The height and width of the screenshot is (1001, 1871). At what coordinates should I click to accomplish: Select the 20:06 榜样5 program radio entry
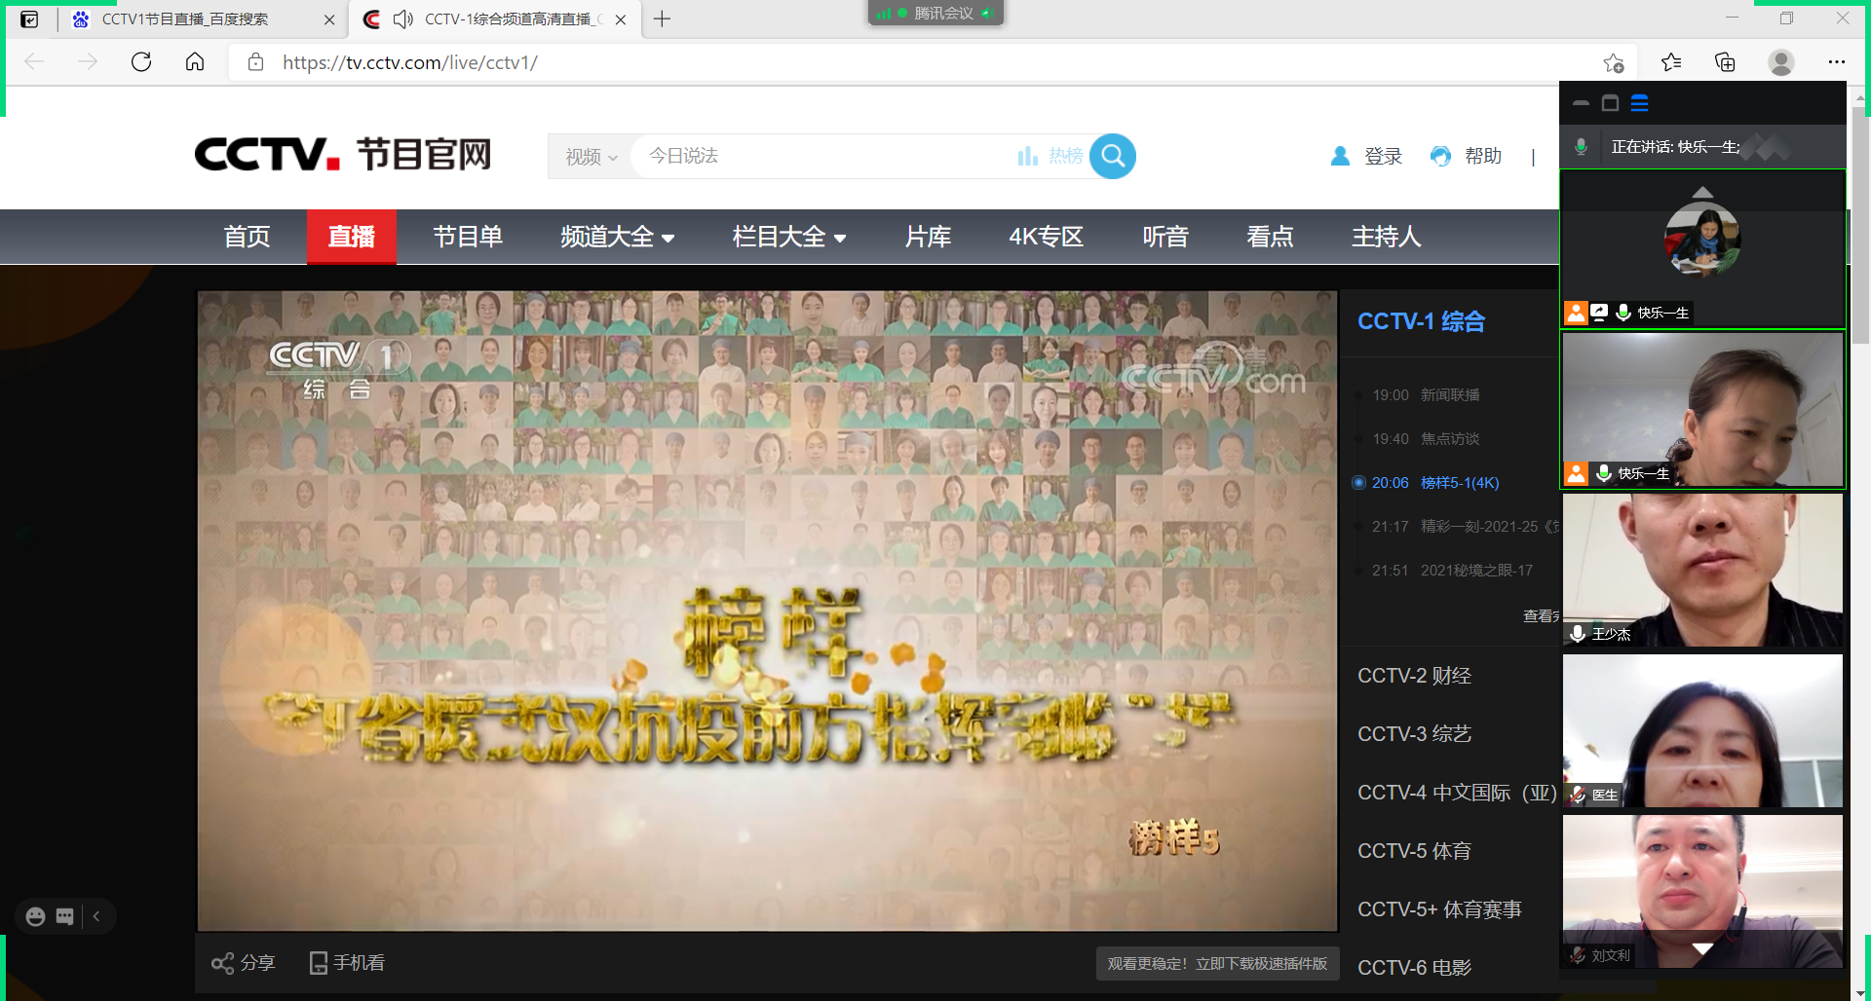coord(1359,483)
